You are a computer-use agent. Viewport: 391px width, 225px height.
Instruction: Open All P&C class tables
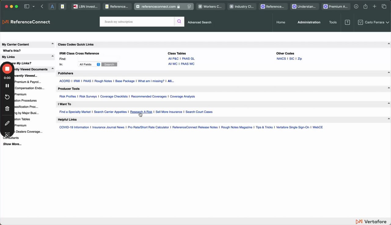(x=173, y=59)
